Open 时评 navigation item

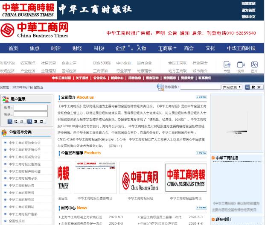coord(56,48)
